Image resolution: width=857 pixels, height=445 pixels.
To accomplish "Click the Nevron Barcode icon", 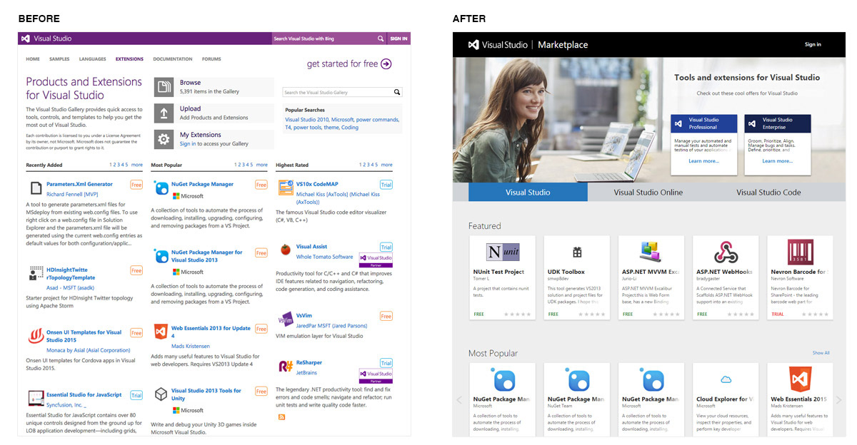I will pos(800,252).
